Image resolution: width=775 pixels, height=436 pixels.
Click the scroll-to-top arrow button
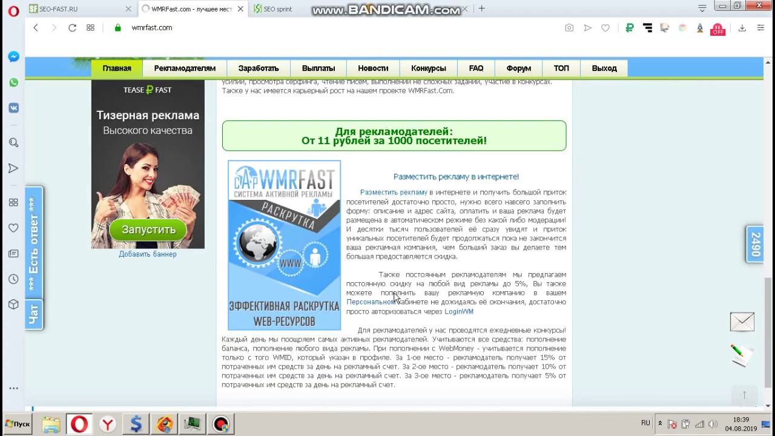[x=744, y=395]
